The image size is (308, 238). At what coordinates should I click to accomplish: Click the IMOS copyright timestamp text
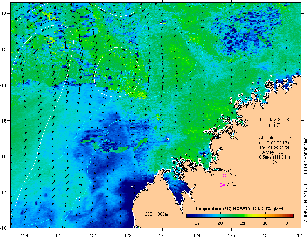click(305, 180)
